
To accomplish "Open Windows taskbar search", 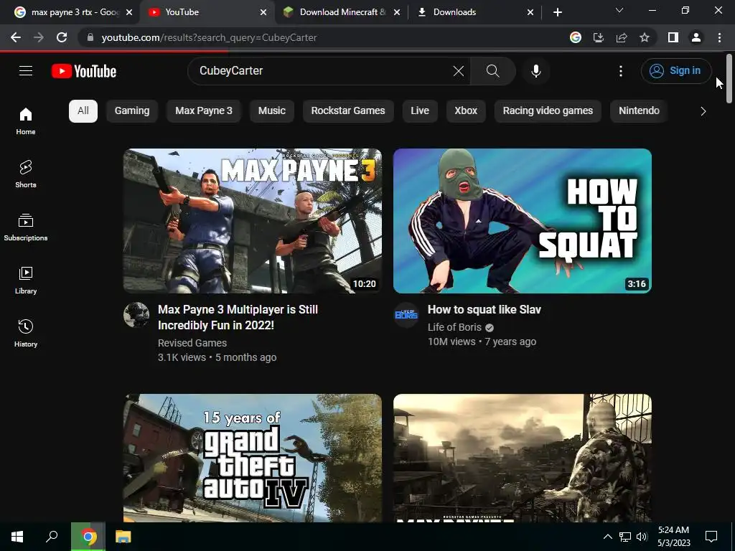I will click(52, 537).
